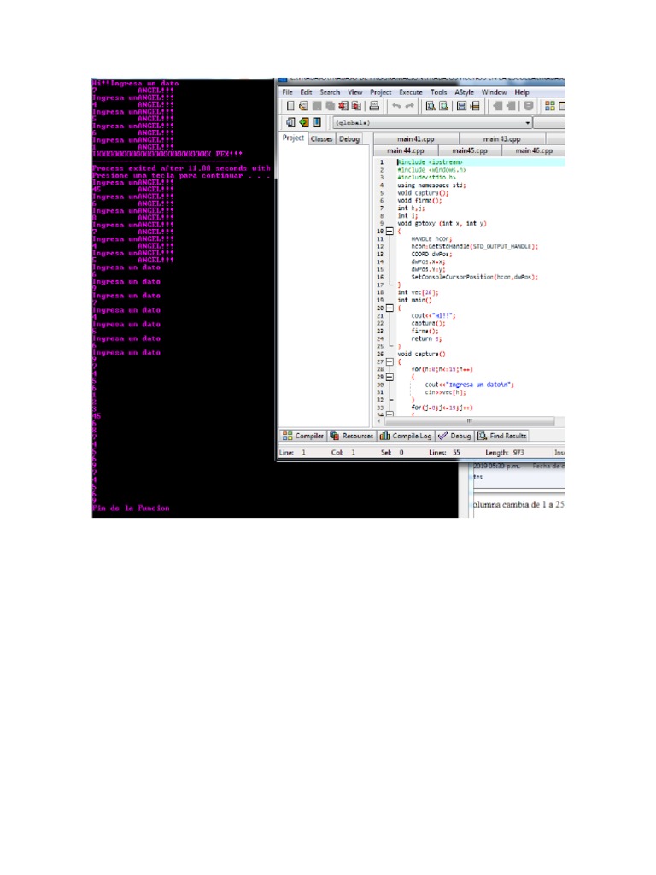Screen dimensions: 656x875
Task: Open the Project menu
Action: tap(381, 92)
